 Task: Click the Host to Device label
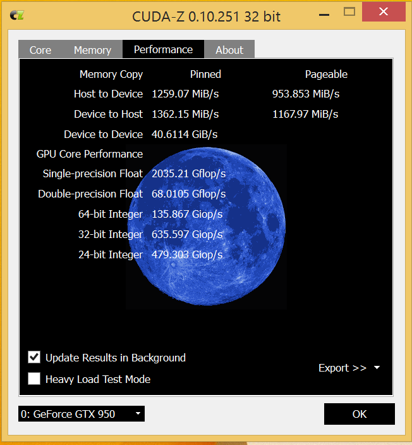[x=108, y=94]
